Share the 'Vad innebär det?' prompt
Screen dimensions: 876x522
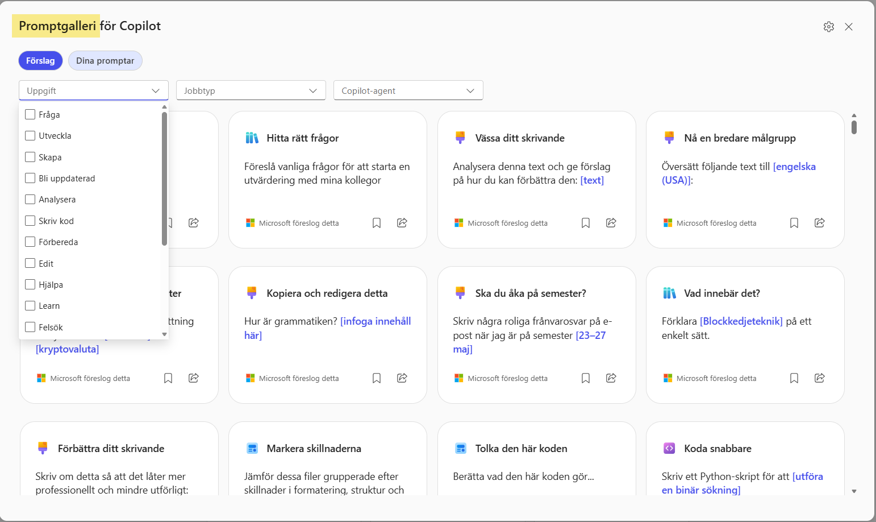pyautogui.click(x=819, y=378)
